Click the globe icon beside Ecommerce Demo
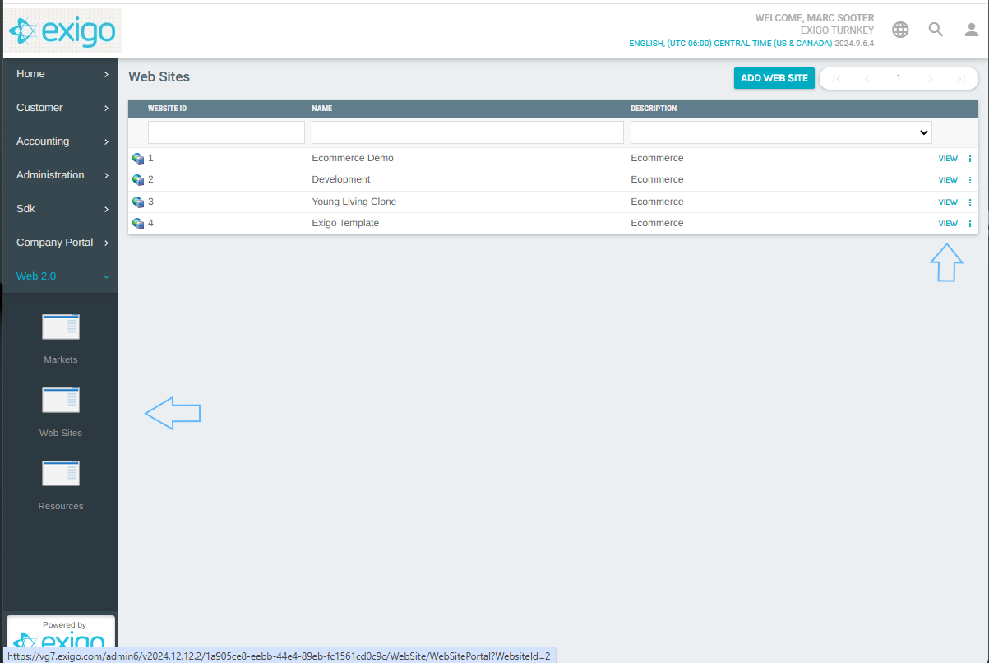The height and width of the screenshot is (663, 989). tap(137, 158)
